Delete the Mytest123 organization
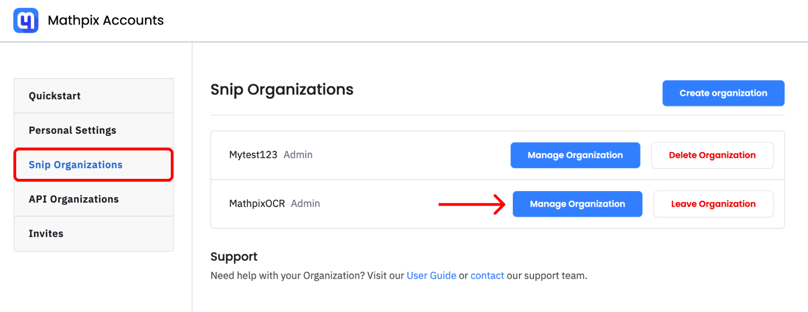808x312 pixels. coord(712,155)
